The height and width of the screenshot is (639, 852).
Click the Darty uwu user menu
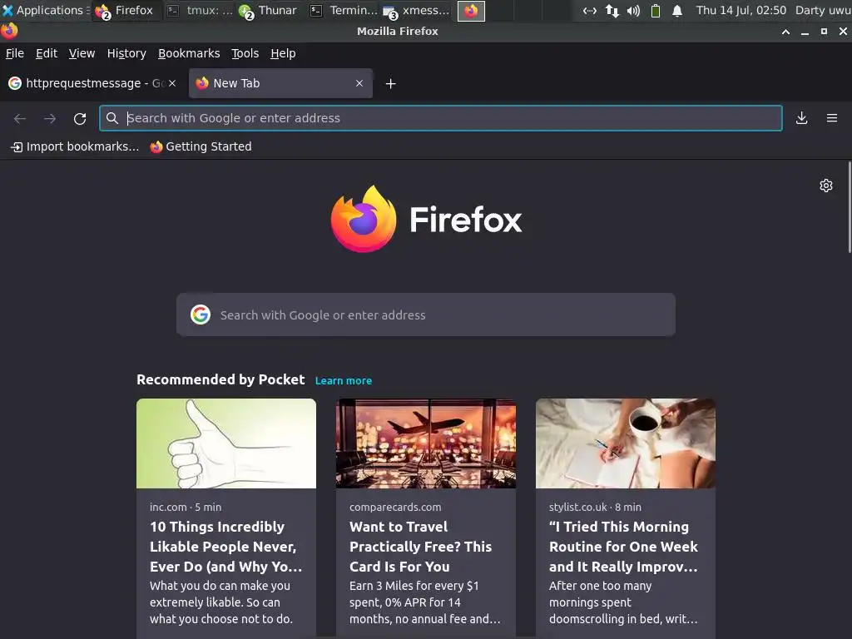coord(823,10)
